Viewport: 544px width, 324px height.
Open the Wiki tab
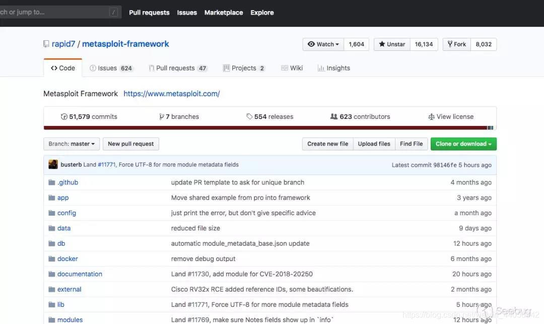tap(292, 68)
